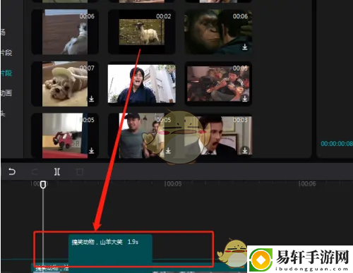353x273 pixels.
Task: Open the sidebar tab above the highlighted one
Action: pyautogui.click(x=6, y=52)
